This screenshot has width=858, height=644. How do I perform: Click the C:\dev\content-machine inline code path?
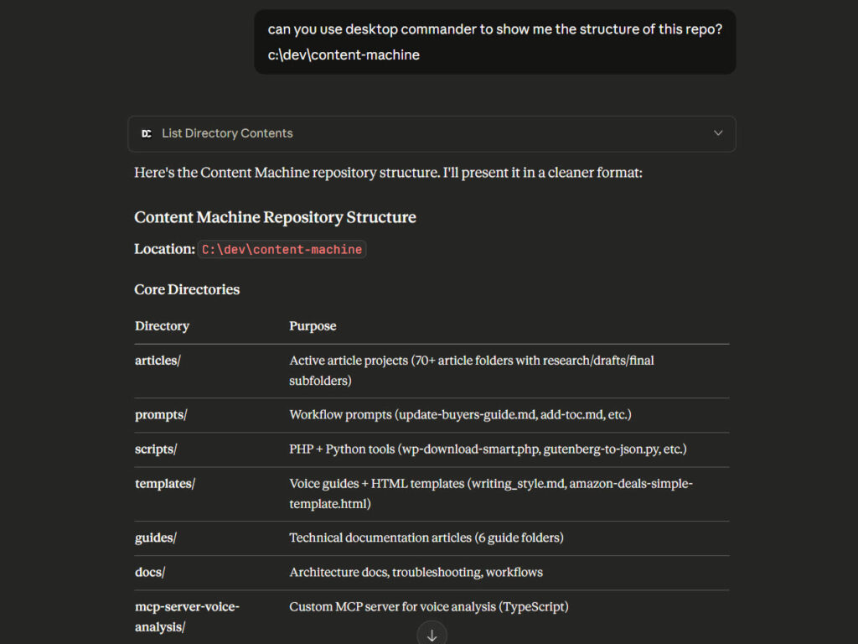[x=282, y=249]
